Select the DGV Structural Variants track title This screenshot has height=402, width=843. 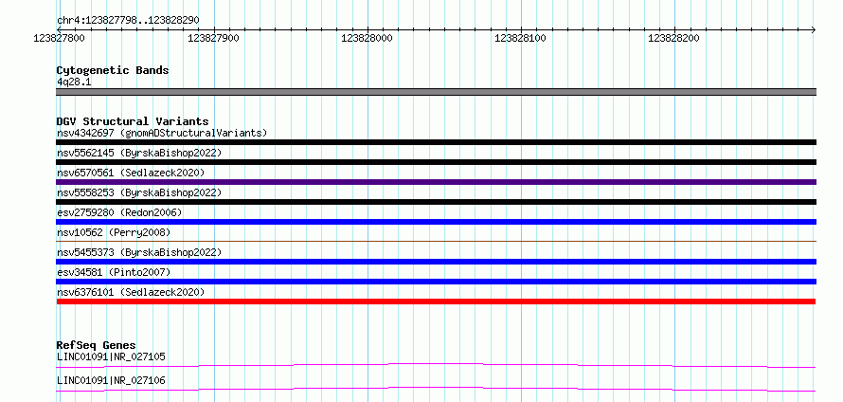coord(133,121)
